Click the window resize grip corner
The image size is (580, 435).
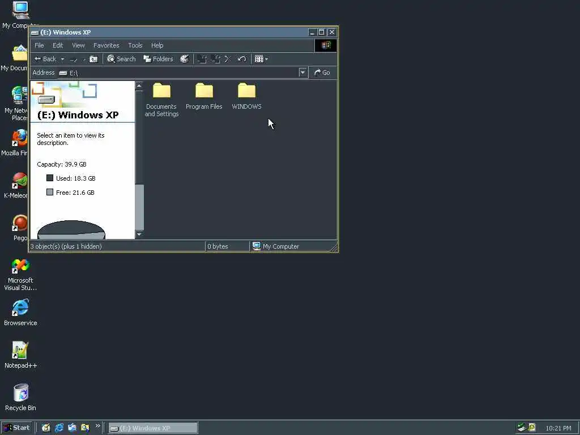(x=334, y=248)
